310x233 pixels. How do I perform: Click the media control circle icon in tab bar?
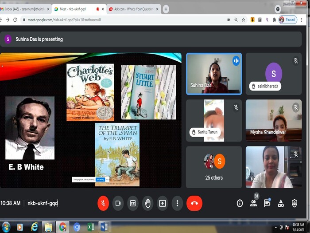[x=278, y=9]
